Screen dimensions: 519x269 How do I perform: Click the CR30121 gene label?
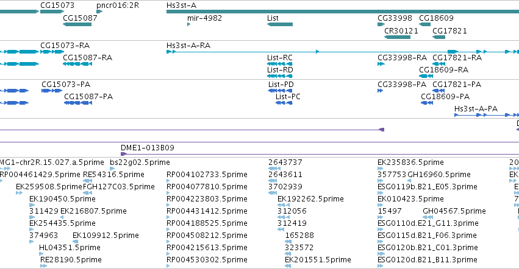(x=401, y=30)
